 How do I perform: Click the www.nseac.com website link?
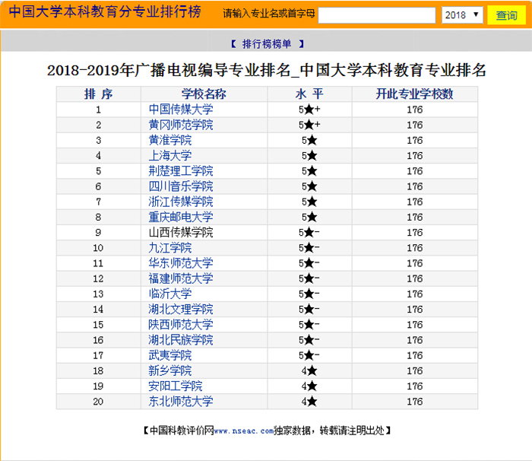(x=242, y=431)
